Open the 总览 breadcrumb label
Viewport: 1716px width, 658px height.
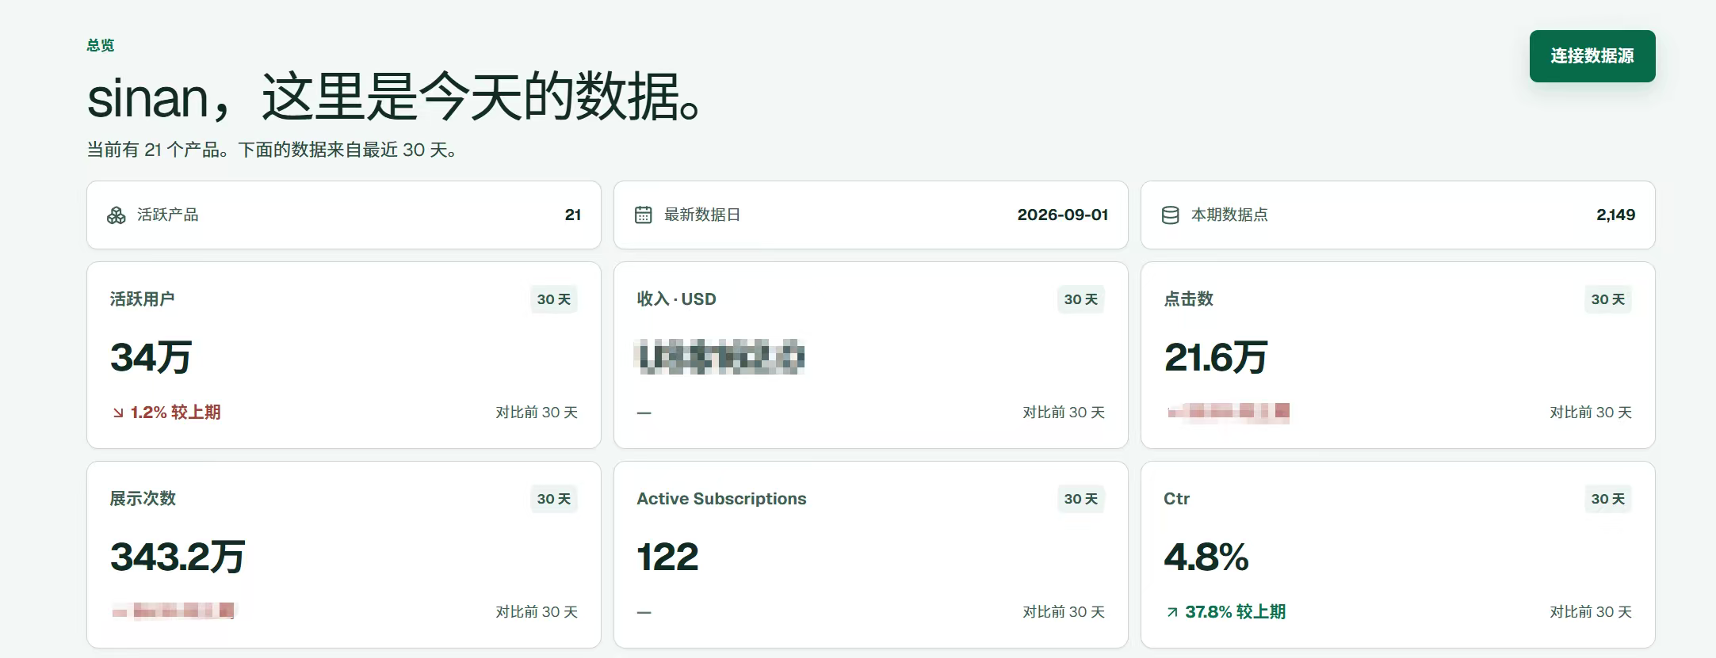(101, 45)
